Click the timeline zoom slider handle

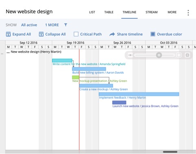click(159, 55)
